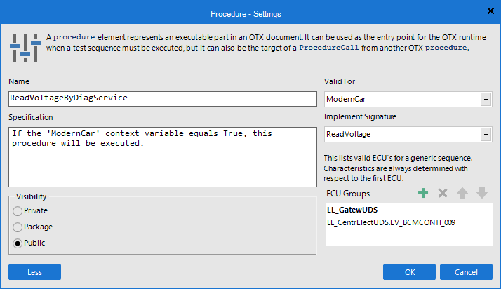
Task: Click the ProcedureCall keyword in the description
Action: (x=330, y=48)
